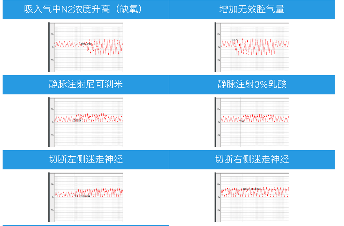
Task: Open the waveform chart under 静脉注射尼可刹米
Action: pos(85,122)
